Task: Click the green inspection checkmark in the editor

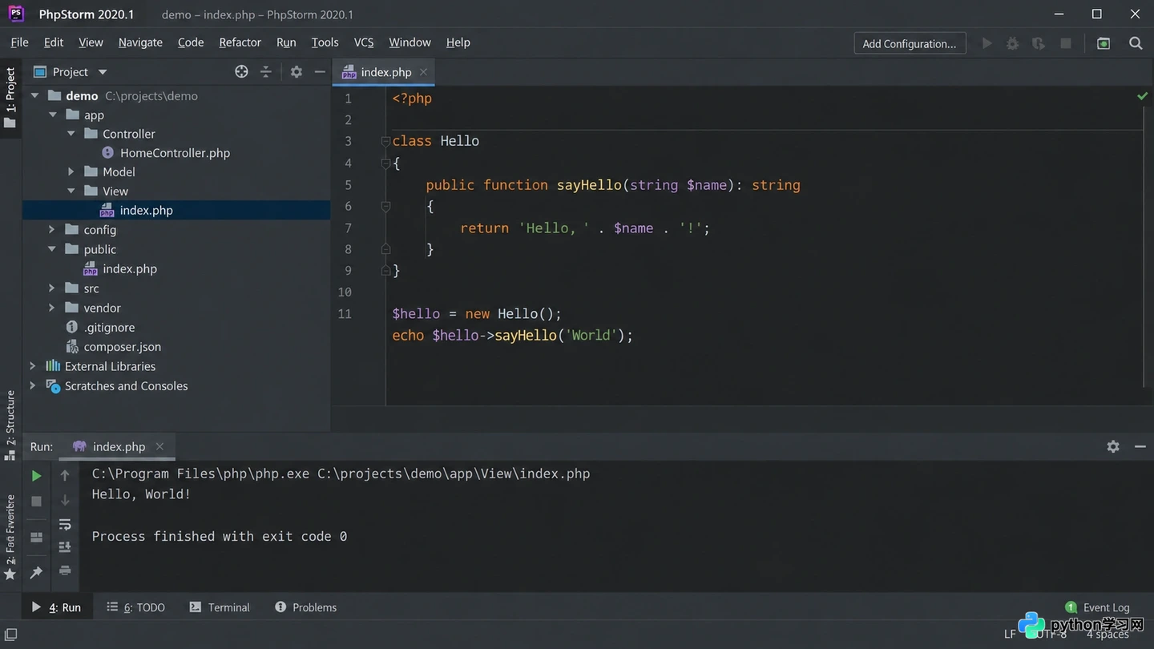Action: pos(1142,96)
